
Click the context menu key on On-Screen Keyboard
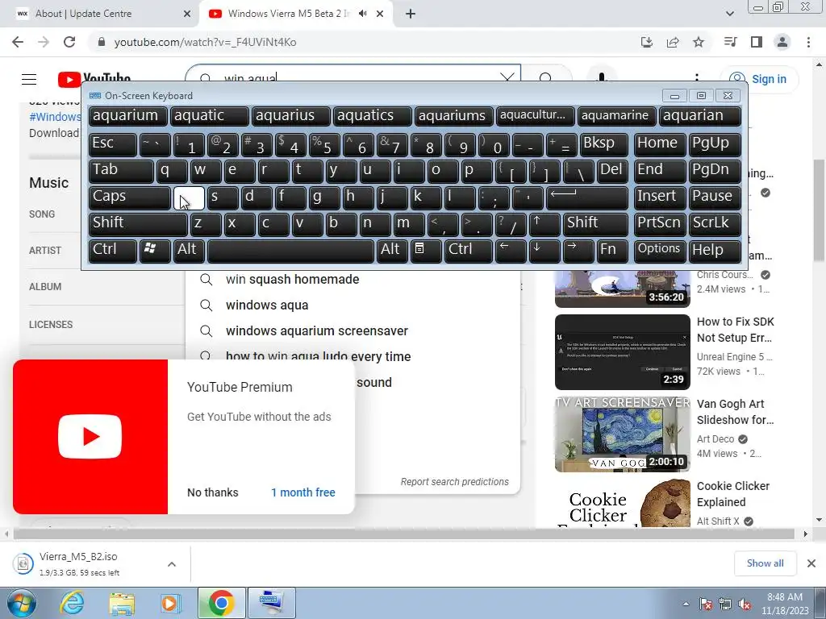(x=426, y=250)
